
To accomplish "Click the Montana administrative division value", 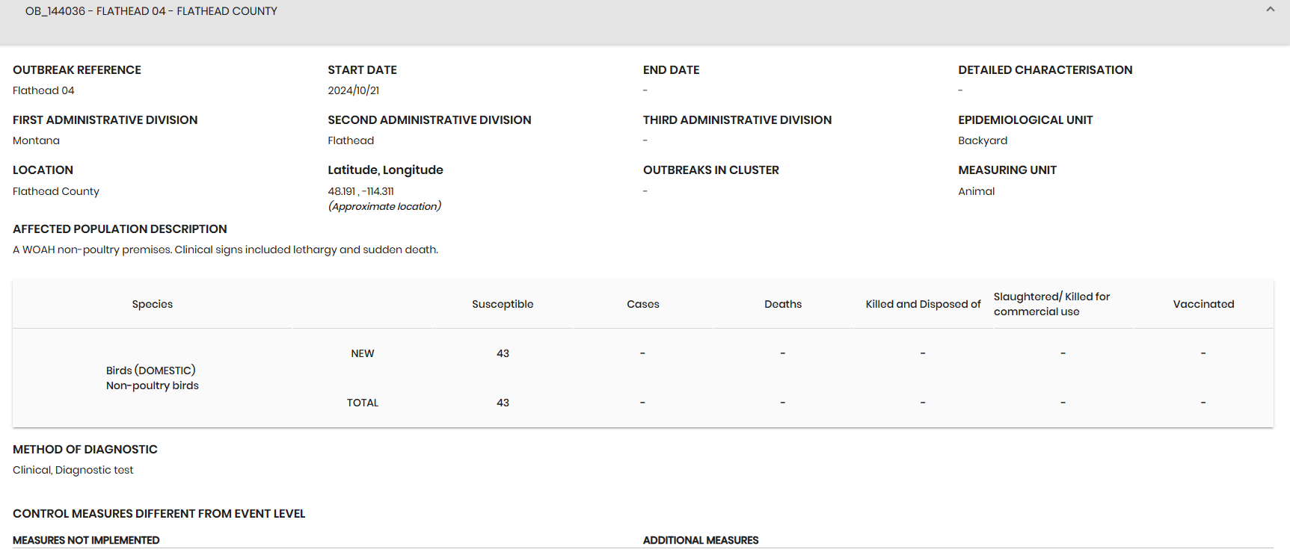I will (36, 140).
